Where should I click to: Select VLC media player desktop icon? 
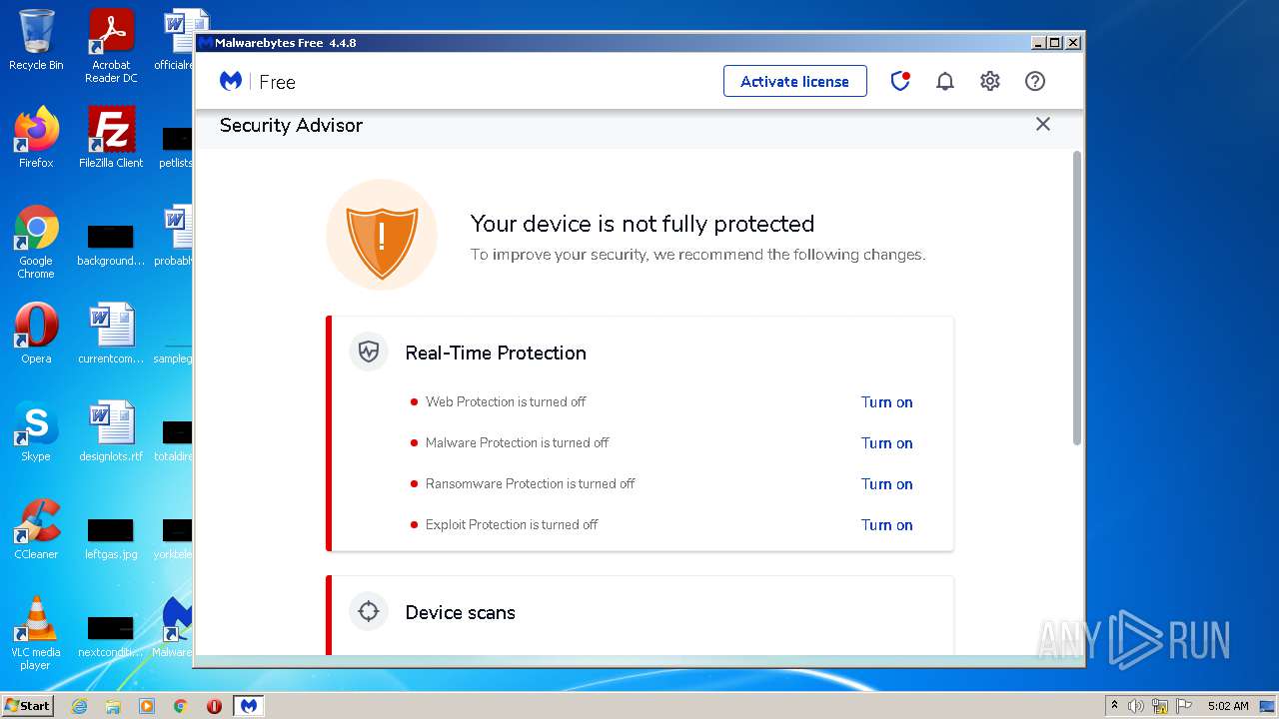36,633
